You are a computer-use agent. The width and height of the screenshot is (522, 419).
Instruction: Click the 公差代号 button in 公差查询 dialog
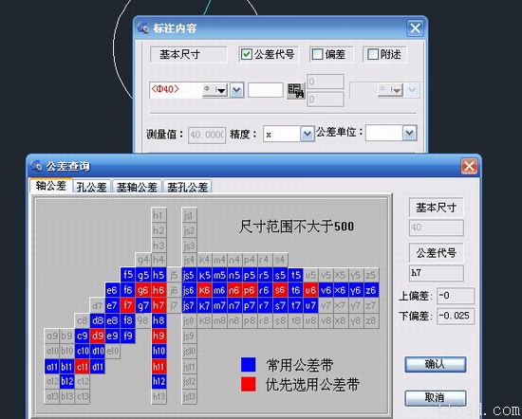coord(437,253)
